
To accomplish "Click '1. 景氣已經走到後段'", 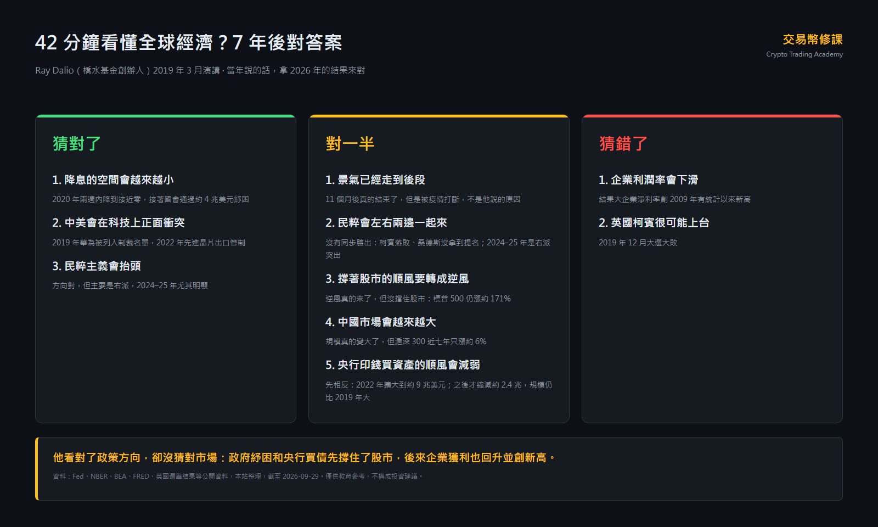I will (375, 180).
